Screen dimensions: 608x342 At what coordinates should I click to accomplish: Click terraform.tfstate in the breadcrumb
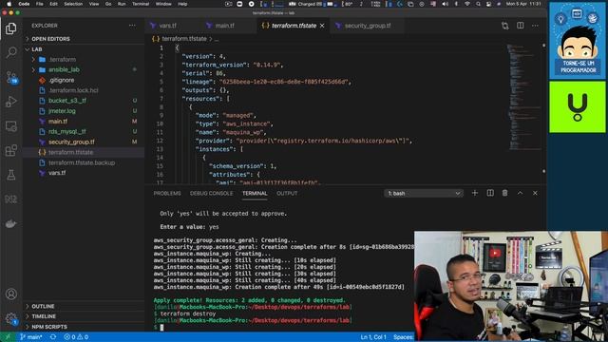[x=183, y=39]
